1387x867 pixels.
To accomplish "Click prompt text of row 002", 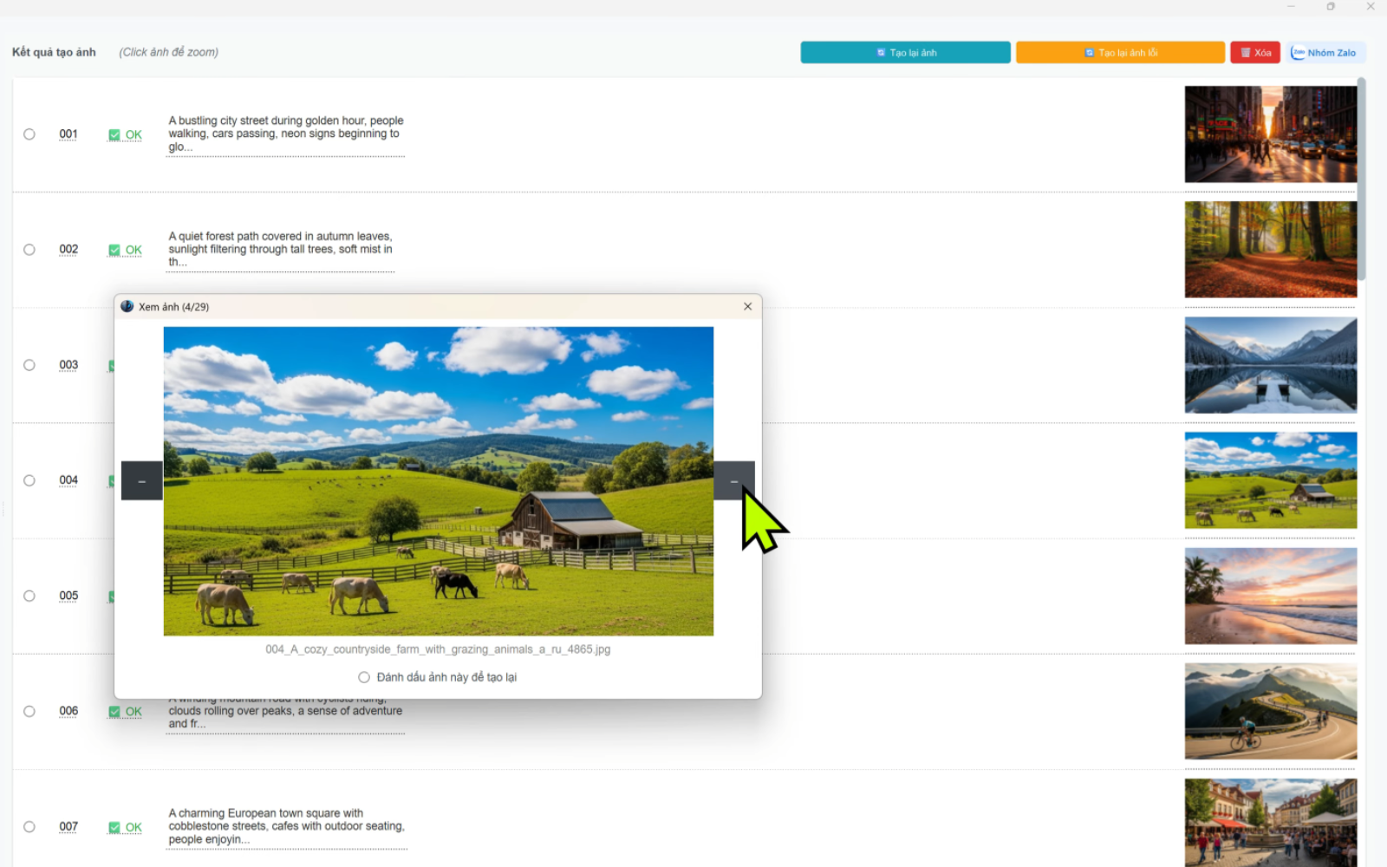I will click(x=280, y=249).
